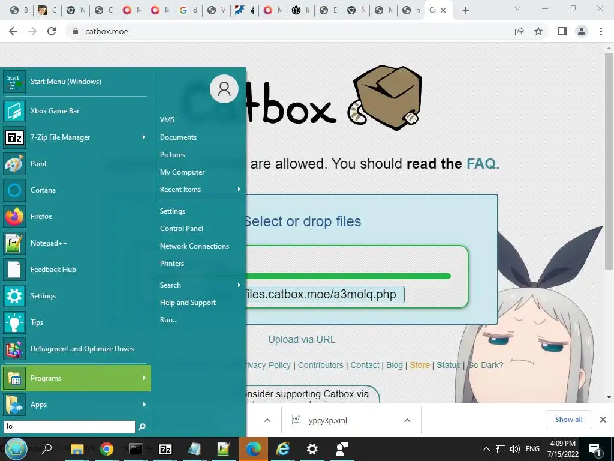
Task: Expand the Search submenu
Action: tap(200, 285)
